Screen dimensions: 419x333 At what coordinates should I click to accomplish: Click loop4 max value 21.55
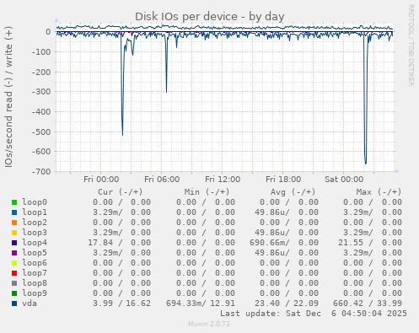pos(351,243)
